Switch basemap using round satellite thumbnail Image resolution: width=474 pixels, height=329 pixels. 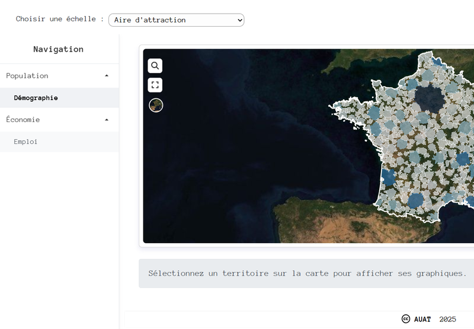click(156, 105)
